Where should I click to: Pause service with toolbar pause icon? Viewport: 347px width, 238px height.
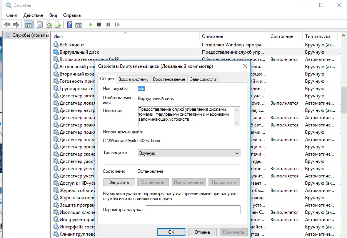point(108,25)
